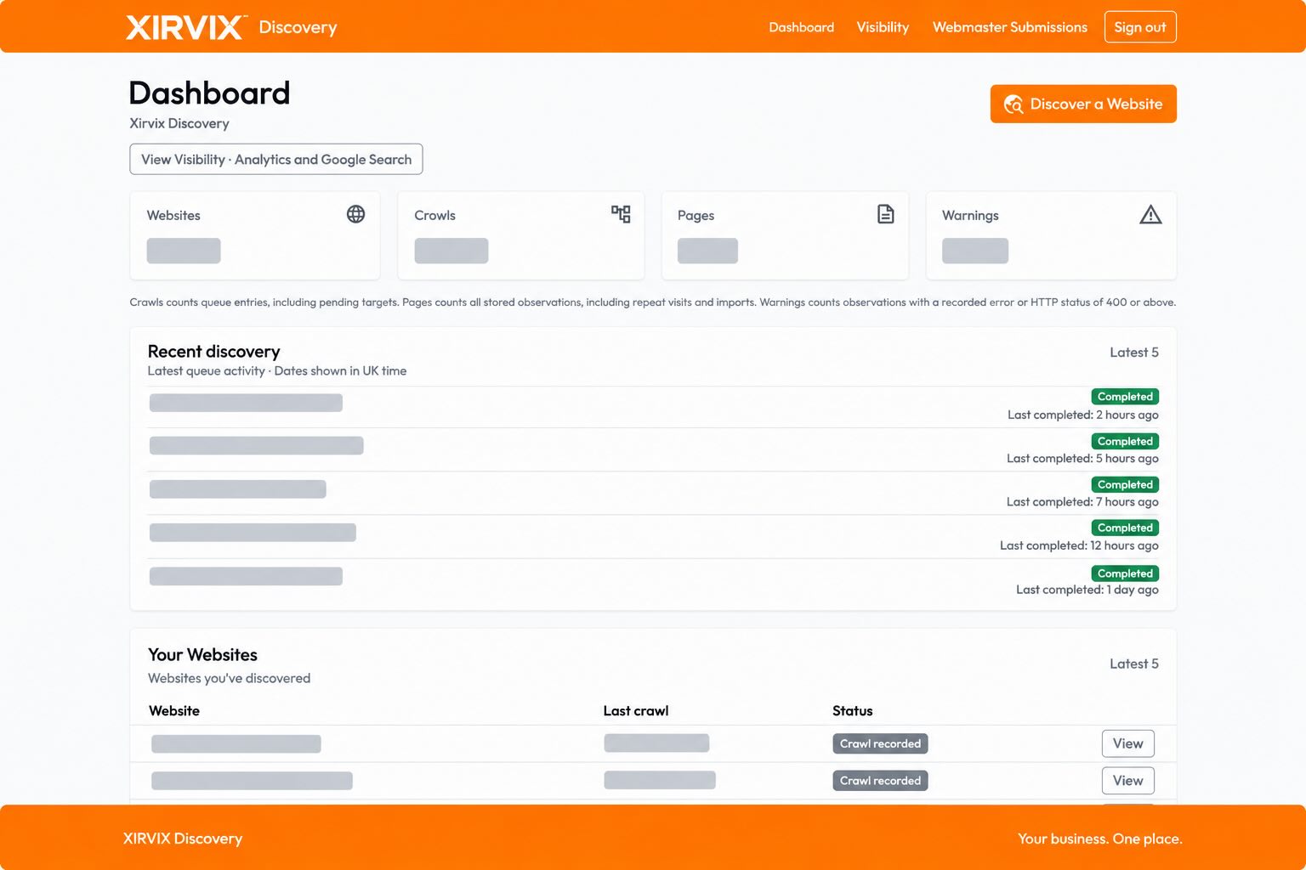The height and width of the screenshot is (870, 1306).
Task: Click View button in first website row
Action: click(1128, 743)
